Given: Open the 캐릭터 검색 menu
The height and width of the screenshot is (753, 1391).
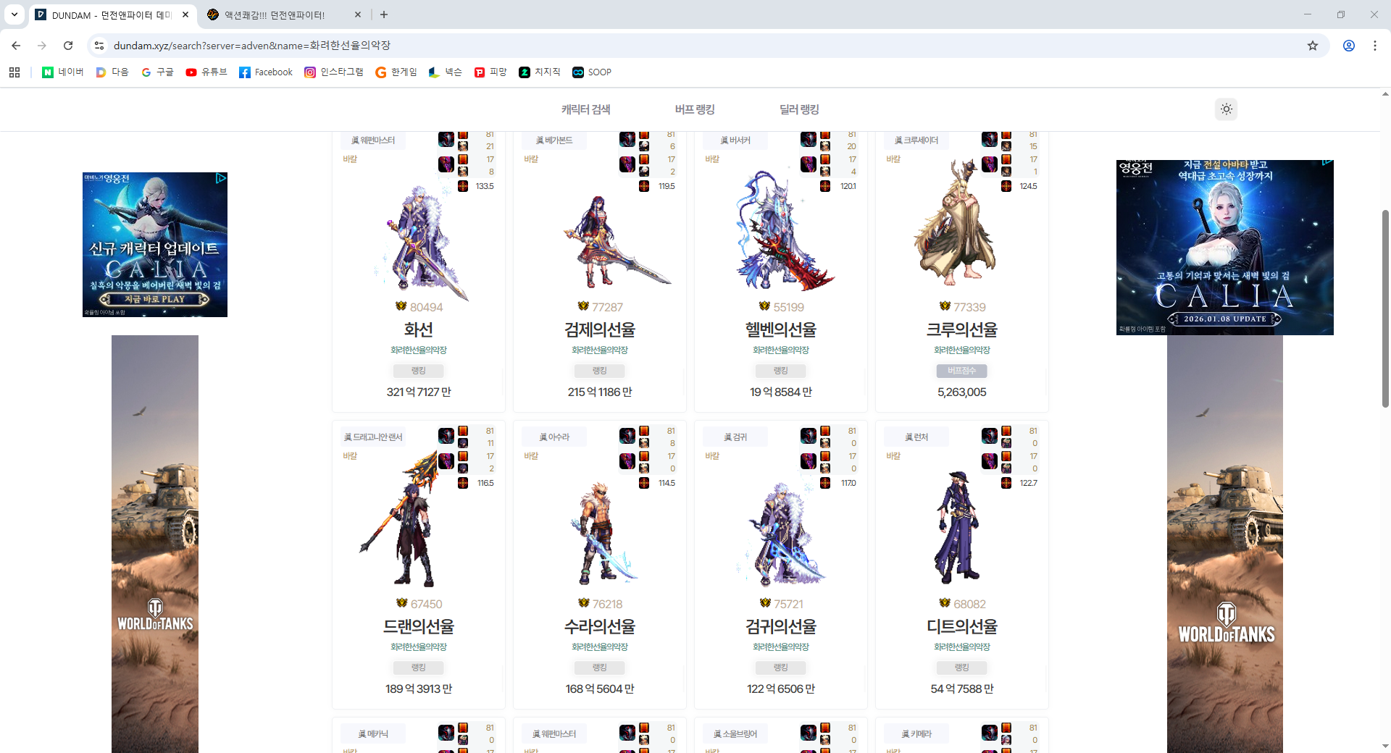Looking at the screenshot, I should [585, 109].
